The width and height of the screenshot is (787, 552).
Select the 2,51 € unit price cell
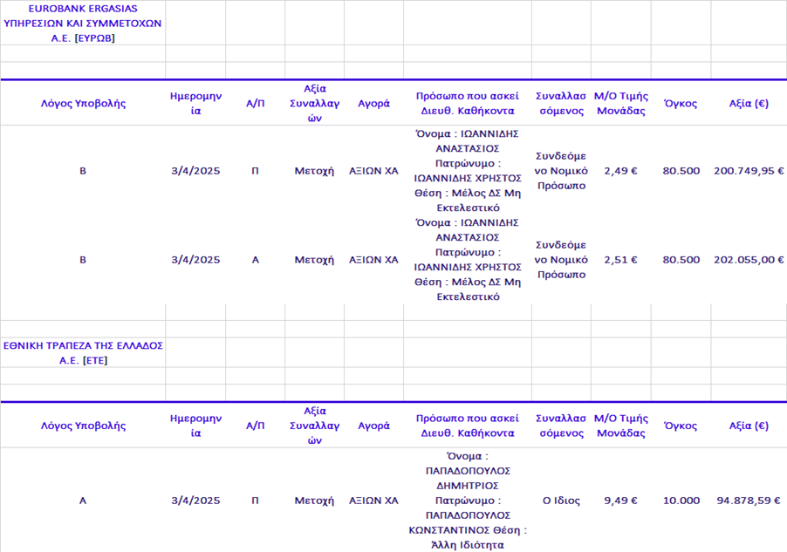(621, 260)
